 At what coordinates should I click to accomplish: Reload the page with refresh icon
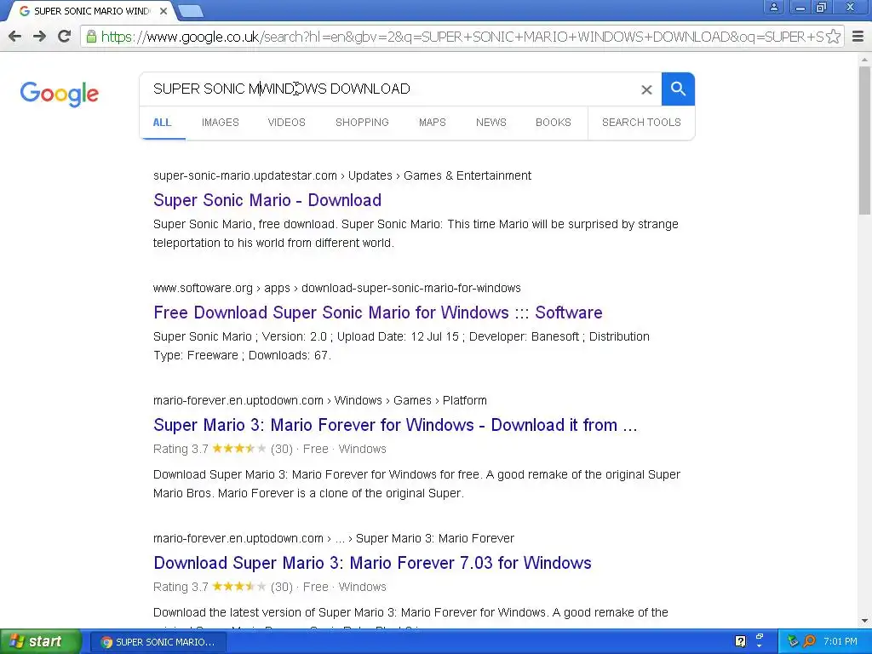(65, 37)
